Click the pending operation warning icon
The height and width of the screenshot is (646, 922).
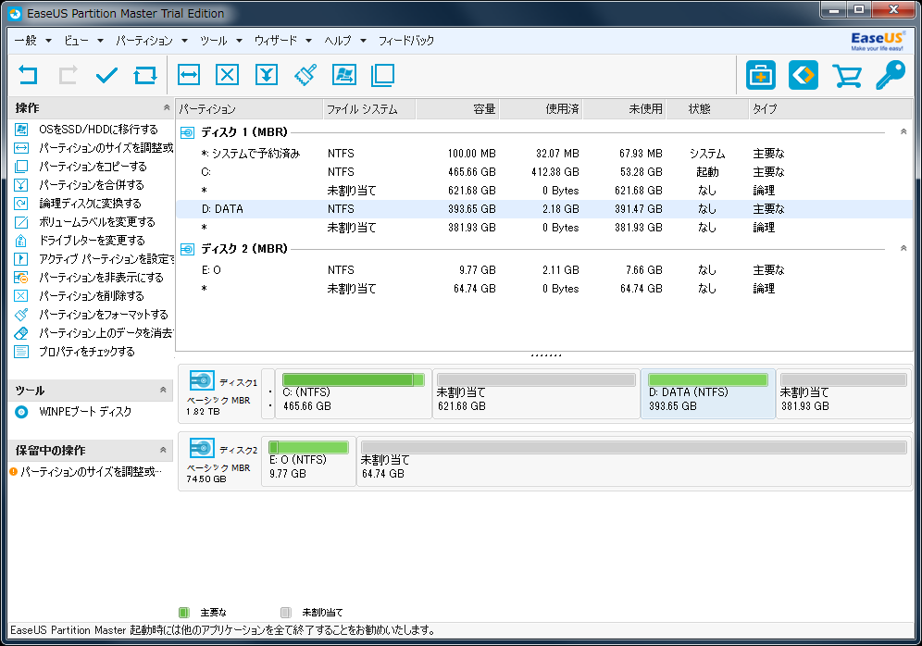[14, 471]
